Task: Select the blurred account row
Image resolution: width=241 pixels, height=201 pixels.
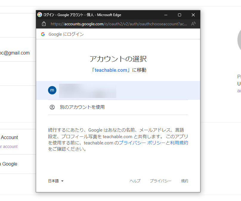Action: pyautogui.click(x=118, y=90)
